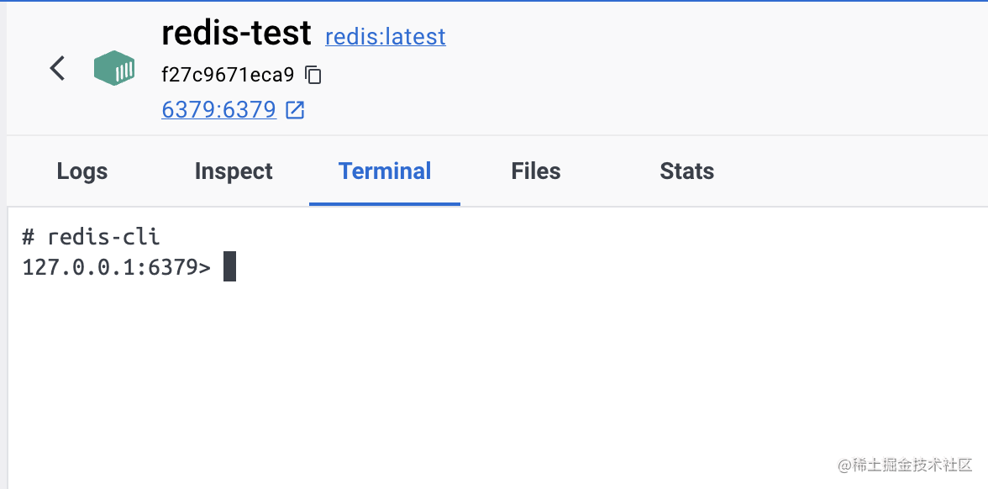988x489 pixels.
Task: Switch to the Logs tab
Action: point(81,171)
